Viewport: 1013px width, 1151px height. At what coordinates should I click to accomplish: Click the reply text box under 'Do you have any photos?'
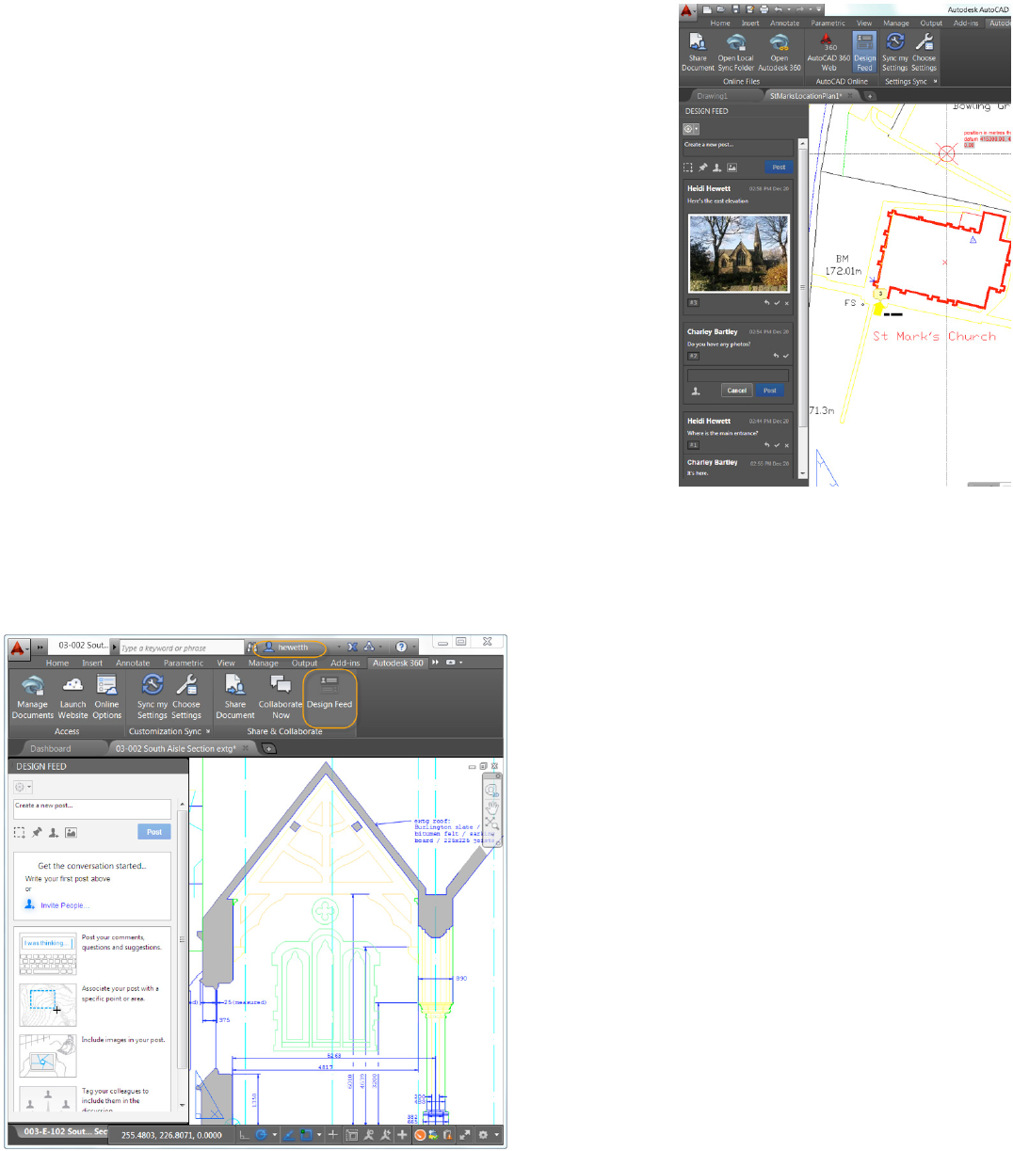[738, 375]
